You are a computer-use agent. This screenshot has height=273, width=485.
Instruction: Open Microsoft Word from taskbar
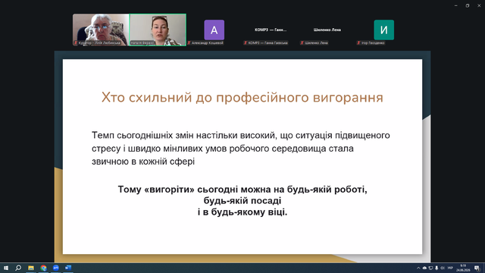pos(68,268)
